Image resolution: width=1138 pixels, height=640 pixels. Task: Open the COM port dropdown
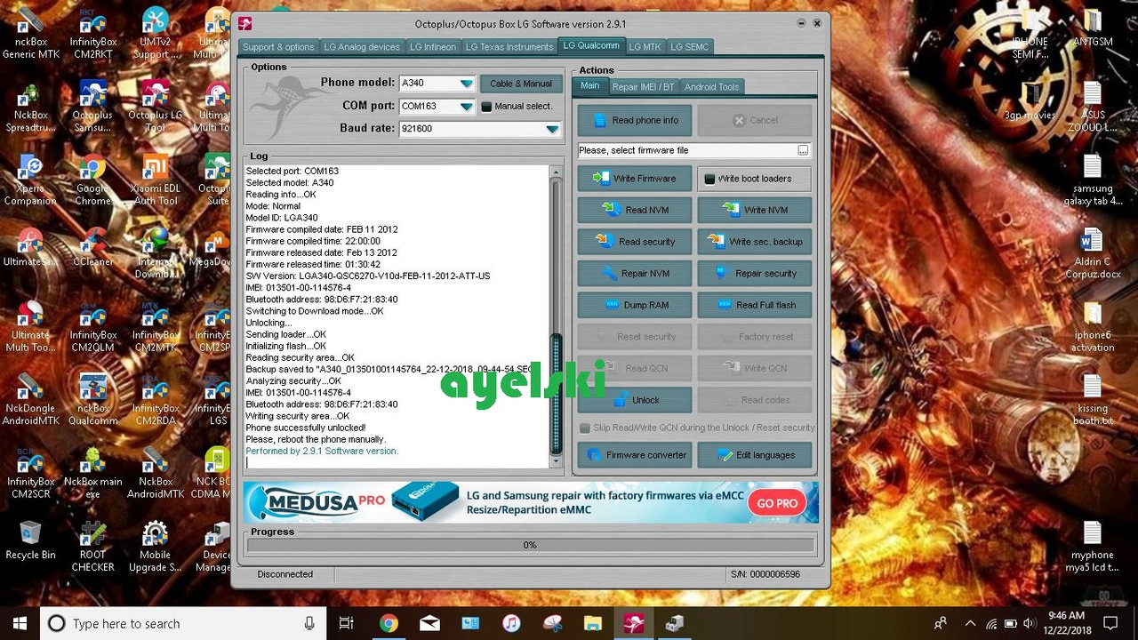tap(466, 107)
